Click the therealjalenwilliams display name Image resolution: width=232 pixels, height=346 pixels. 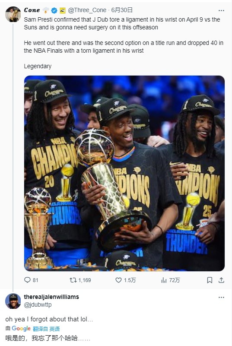point(51,297)
